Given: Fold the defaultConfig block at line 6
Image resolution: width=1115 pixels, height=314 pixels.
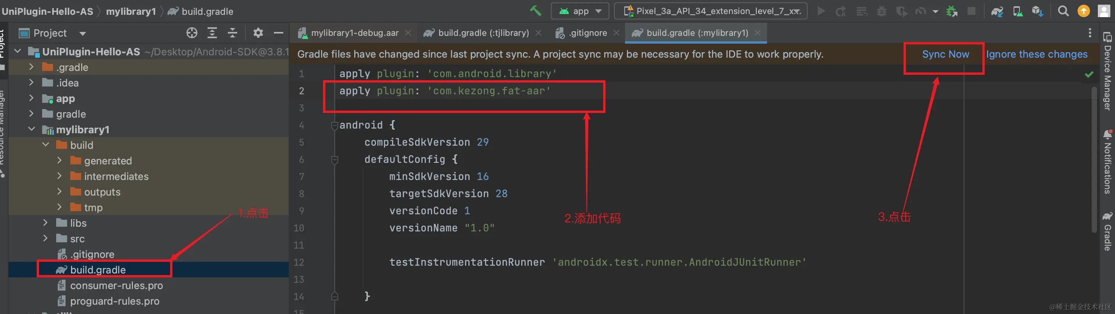Looking at the screenshot, I should pos(334,160).
